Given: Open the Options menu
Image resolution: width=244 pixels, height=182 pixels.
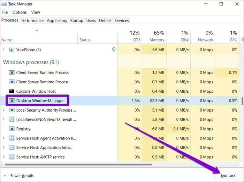Looking at the screenshot, I should point(20,12).
